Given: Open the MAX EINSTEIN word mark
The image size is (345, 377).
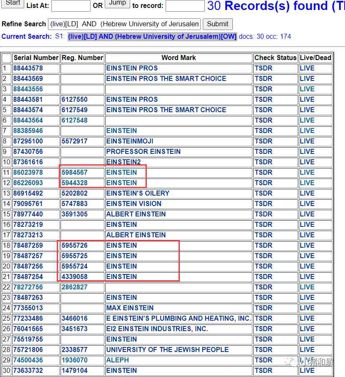Looking at the screenshot, I should tap(130, 308).
